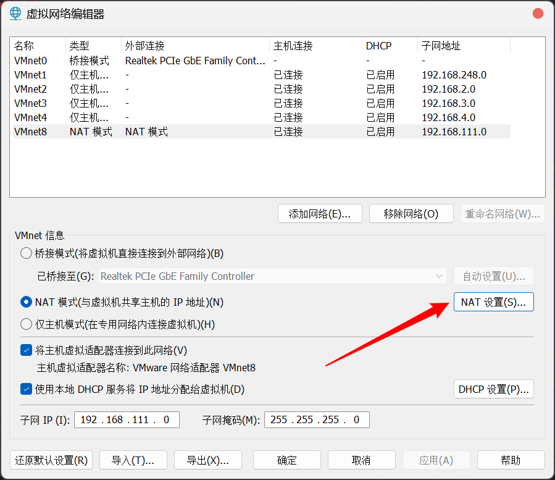
Task: Open NAT 设置(S)... button
Action: pyautogui.click(x=493, y=302)
